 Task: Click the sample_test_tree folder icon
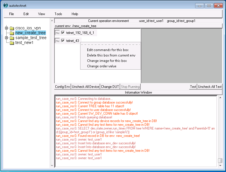point(12,38)
